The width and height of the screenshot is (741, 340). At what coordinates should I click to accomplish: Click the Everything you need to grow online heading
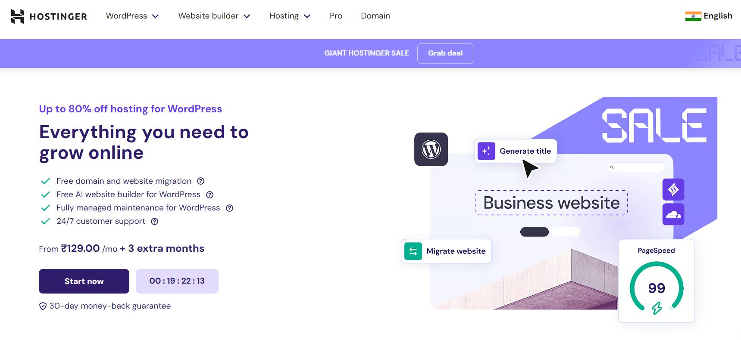tap(144, 142)
